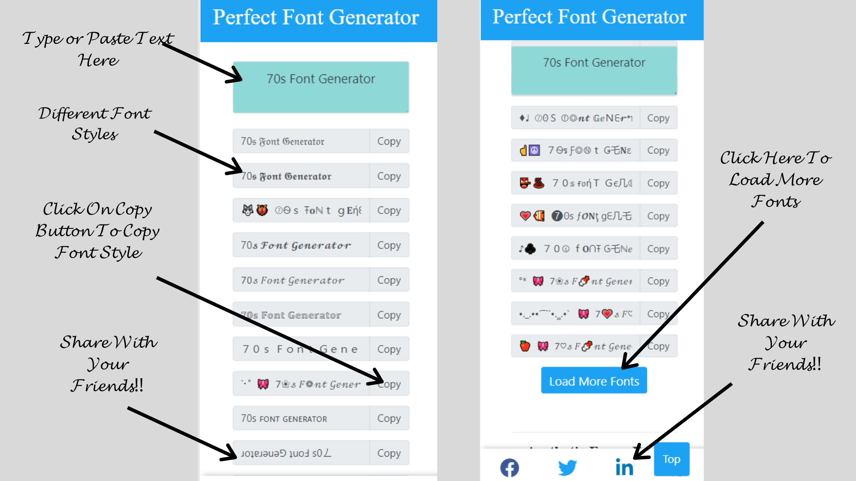This screenshot has width=856, height=481.
Task: Copy the uppercase FONT GENERATOR style
Action: point(388,418)
